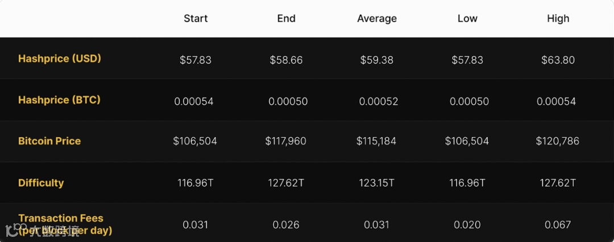
Task: Click the 123.15T average difficulty value
Action: tap(377, 182)
